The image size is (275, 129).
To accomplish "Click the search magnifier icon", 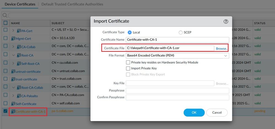I will [x=5, y=15].
